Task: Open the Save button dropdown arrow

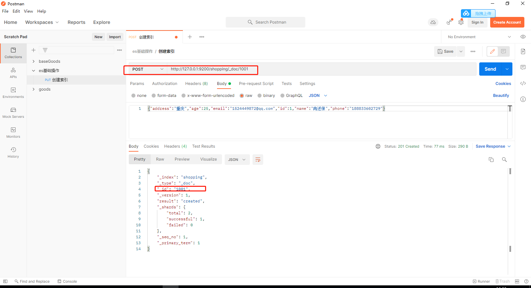Action: pos(461,51)
